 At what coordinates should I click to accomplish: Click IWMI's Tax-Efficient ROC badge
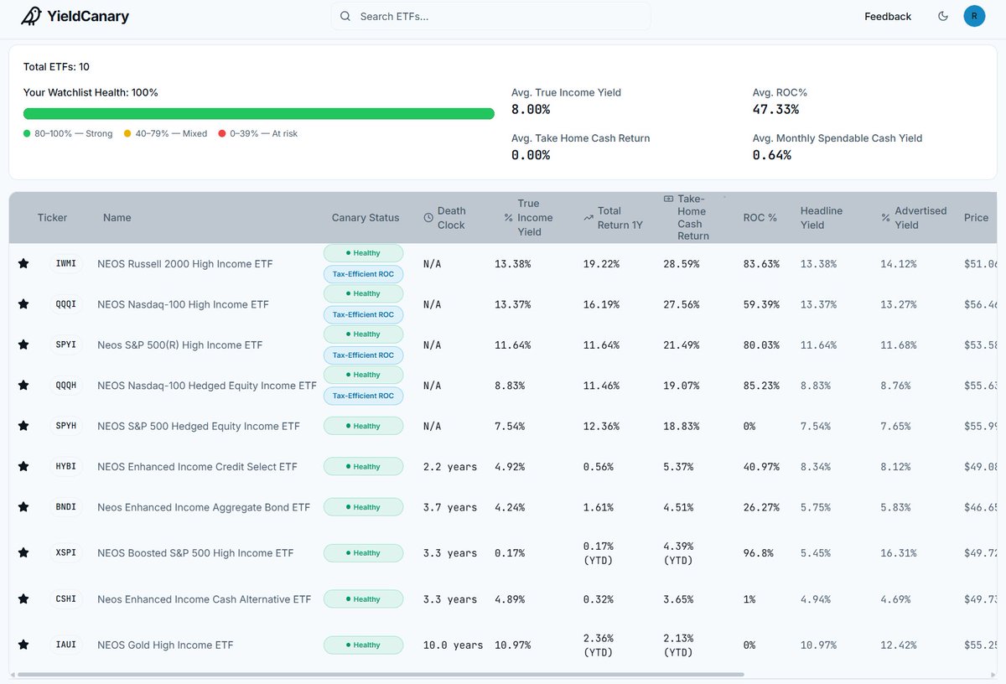[x=363, y=274]
